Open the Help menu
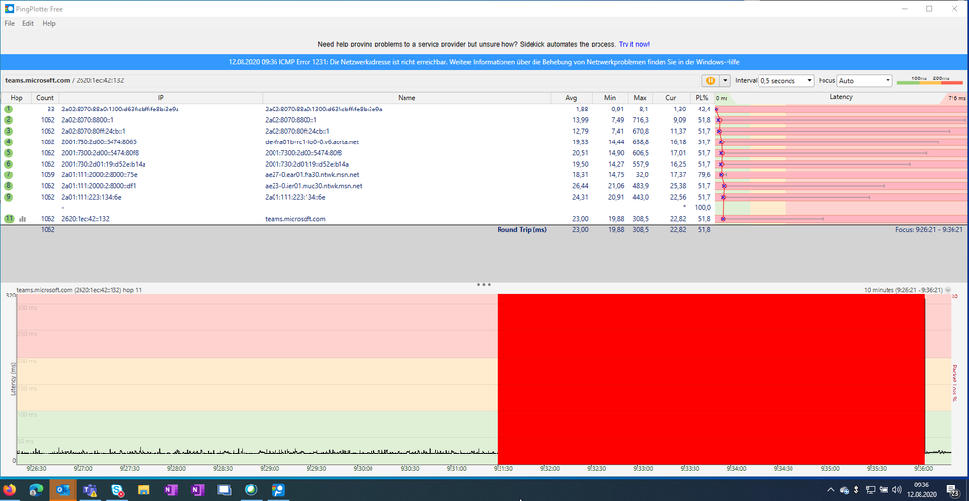This screenshot has height=501, width=969. (x=48, y=23)
